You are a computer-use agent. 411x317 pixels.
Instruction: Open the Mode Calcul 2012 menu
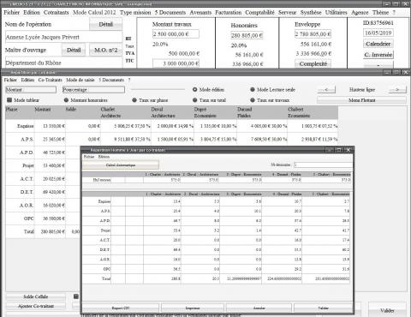point(94,12)
